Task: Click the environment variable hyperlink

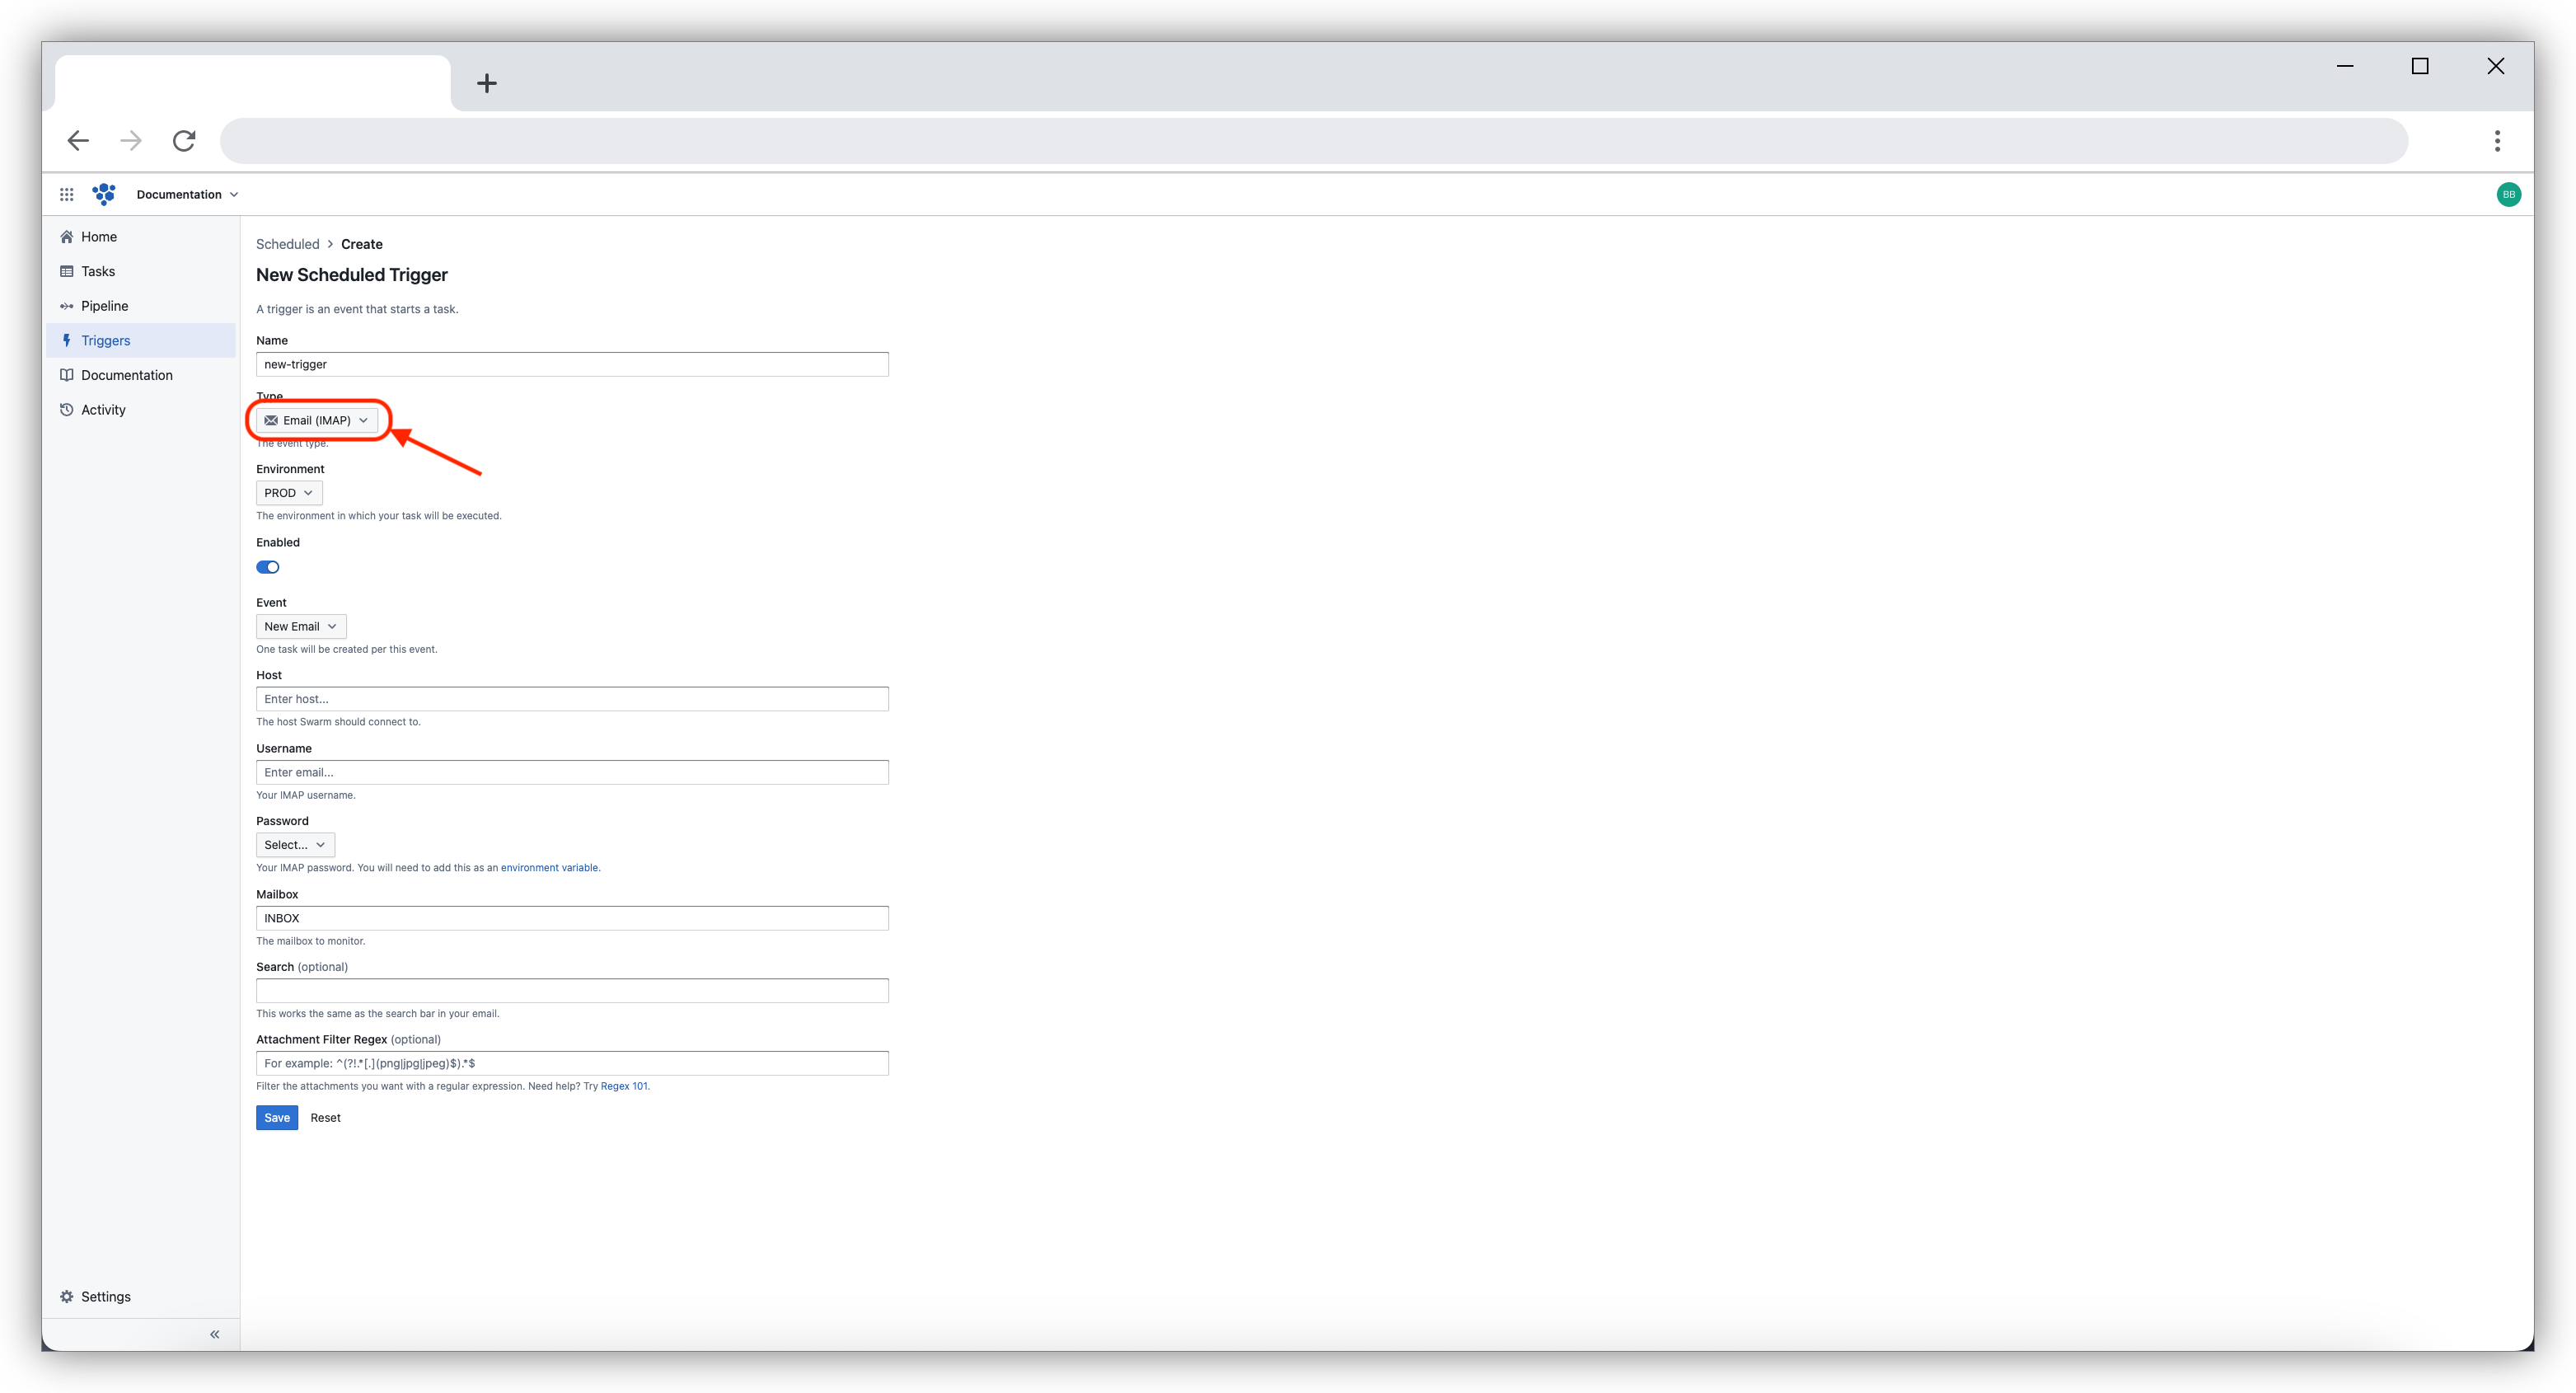Action: click(x=549, y=866)
